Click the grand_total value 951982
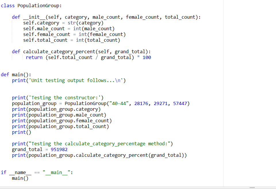The width and height of the screenshot is (276, 189). [x=59, y=149]
